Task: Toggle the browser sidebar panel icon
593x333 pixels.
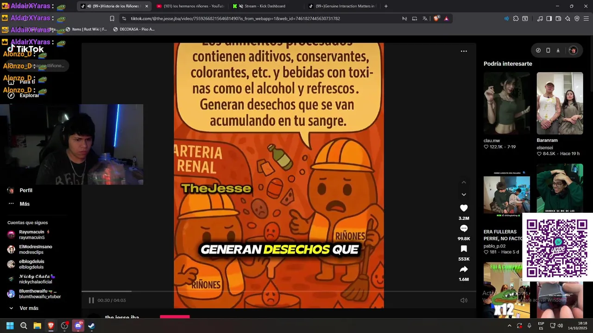Action: (x=549, y=18)
